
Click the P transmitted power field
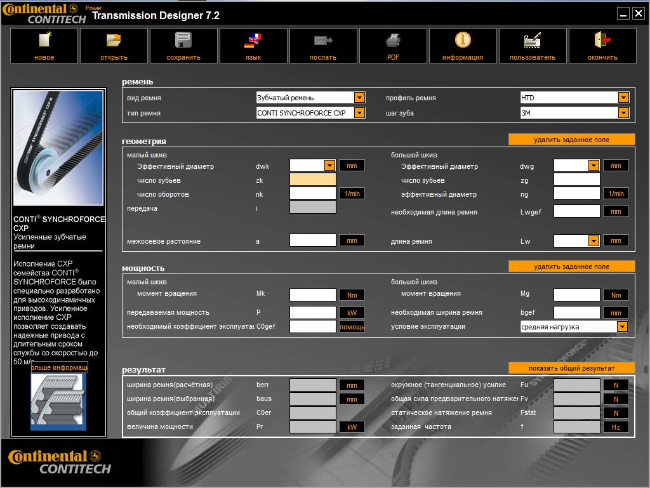(x=312, y=312)
